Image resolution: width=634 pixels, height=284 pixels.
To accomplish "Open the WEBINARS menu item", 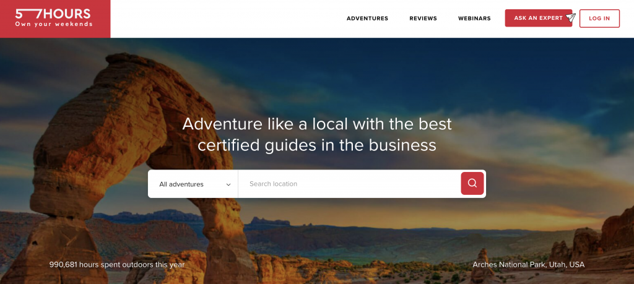I will tap(474, 19).
